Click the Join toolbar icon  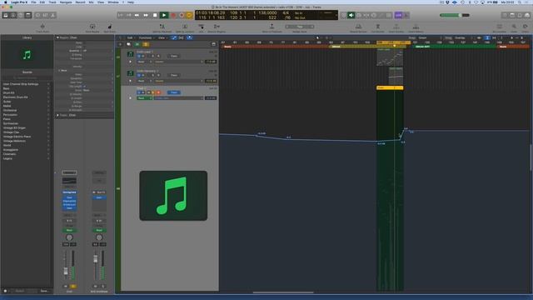(x=201, y=27)
